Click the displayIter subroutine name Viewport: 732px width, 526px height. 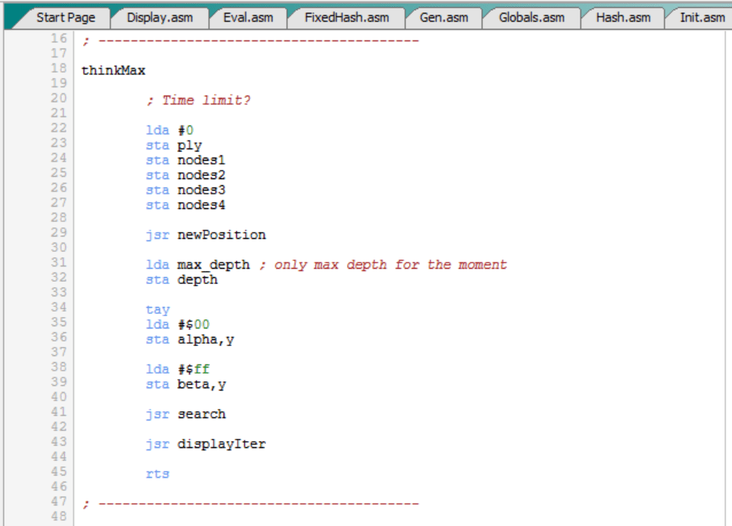(x=222, y=444)
